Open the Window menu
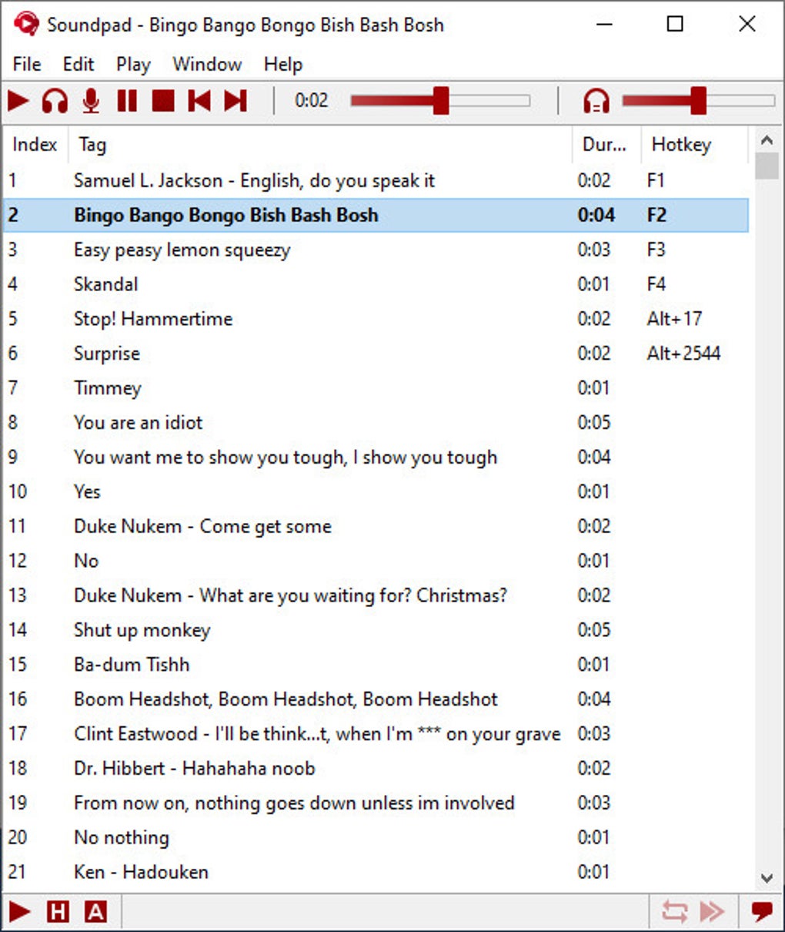The height and width of the screenshot is (932, 785). click(x=207, y=64)
